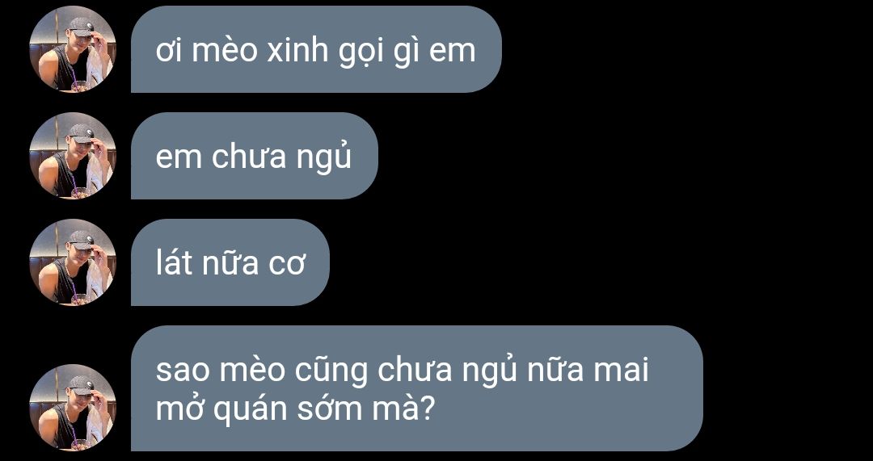Select avatar beside 'lát nữa cơ' message

pos(73,262)
